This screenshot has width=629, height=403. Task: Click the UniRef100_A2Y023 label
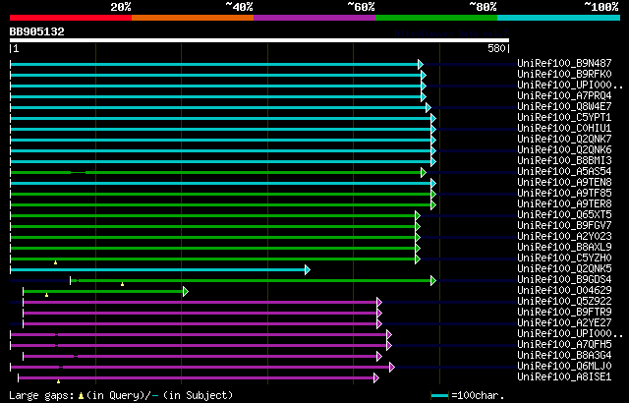[x=564, y=237]
